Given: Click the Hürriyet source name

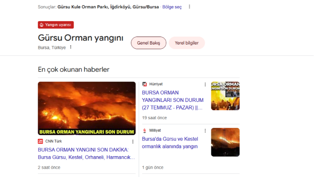Looking at the screenshot, I should 156,84.
